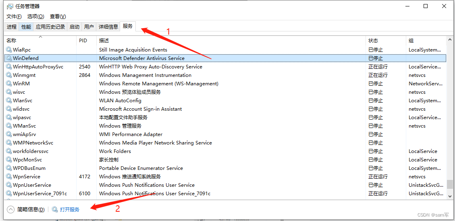
Task: Click the gear icon beside WPDBusEnum
Action: click(x=9, y=168)
